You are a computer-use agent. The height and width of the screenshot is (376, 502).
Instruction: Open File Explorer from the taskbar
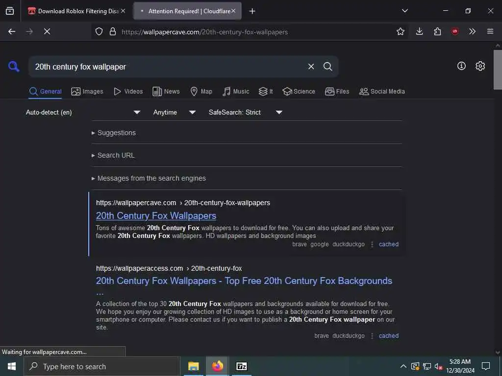pyautogui.click(x=193, y=366)
